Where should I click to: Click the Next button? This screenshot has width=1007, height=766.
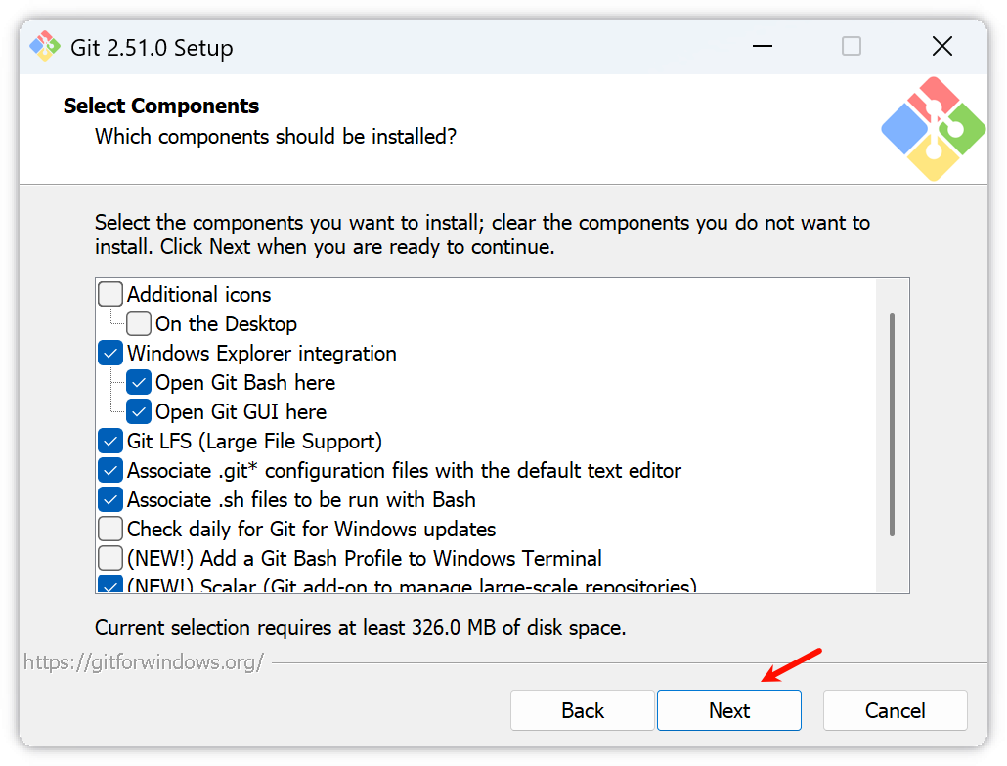pyautogui.click(x=729, y=710)
